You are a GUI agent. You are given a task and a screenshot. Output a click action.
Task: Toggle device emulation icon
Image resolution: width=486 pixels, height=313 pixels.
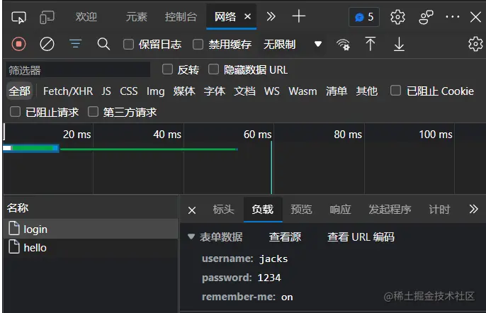[47, 18]
